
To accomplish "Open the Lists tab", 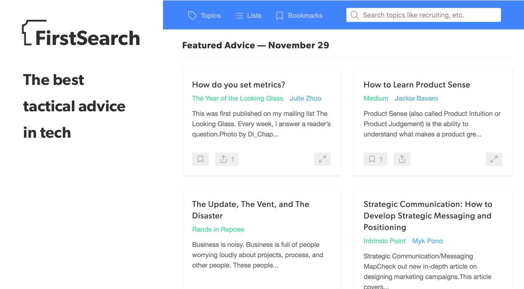I will [x=248, y=16].
